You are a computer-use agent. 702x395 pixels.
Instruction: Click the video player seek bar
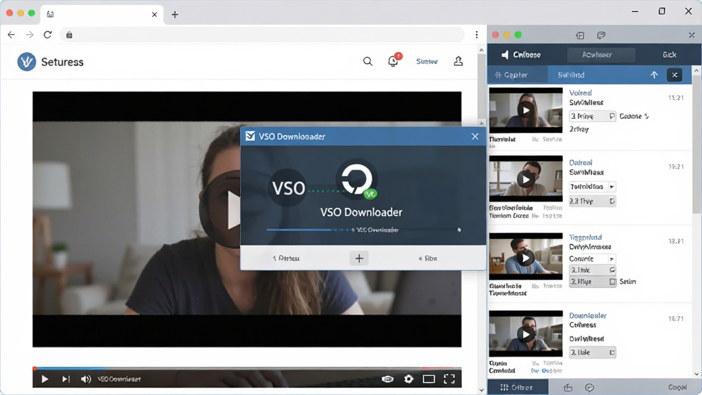pos(247,368)
